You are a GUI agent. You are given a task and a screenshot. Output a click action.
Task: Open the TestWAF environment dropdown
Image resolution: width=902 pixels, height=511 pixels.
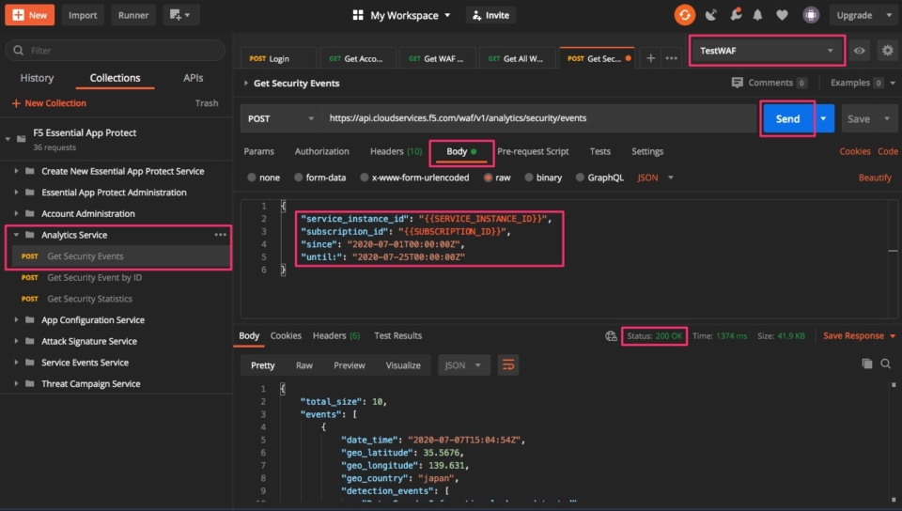pyautogui.click(x=767, y=51)
